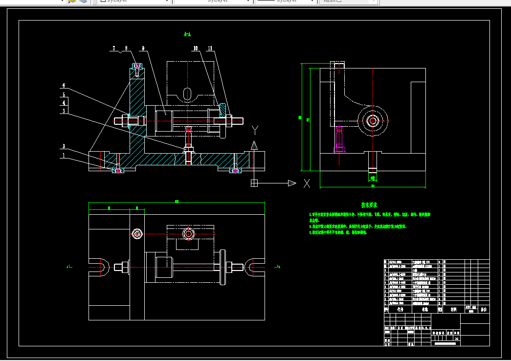Select part balloon number '8'
This screenshot has width=511, height=361.
[127, 48]
